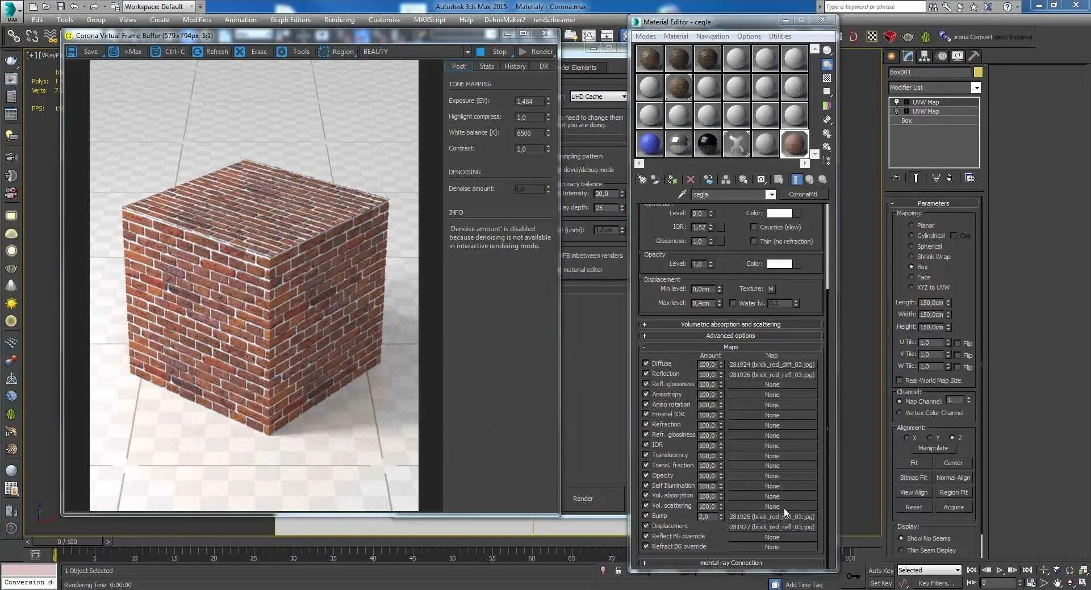
Task: Open the Utilities panel hammer icon
Action: [973, 56]
